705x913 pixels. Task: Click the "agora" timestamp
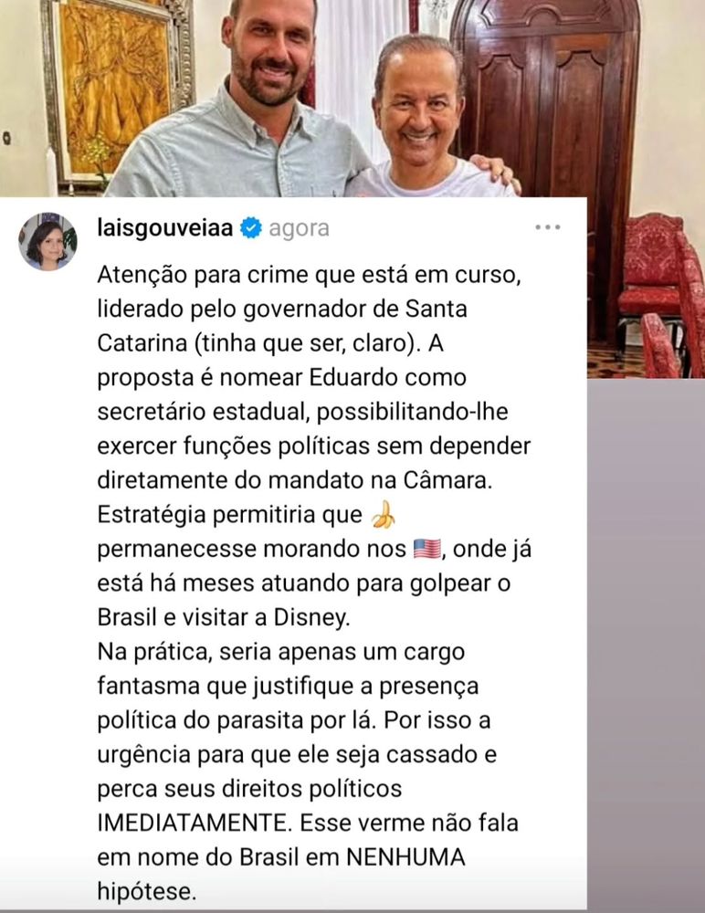pyautogui.click(x=299, y=228)
